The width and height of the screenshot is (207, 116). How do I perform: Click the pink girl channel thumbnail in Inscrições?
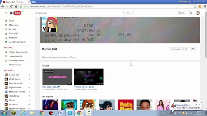pyautogui.click(x=163, y=105)
